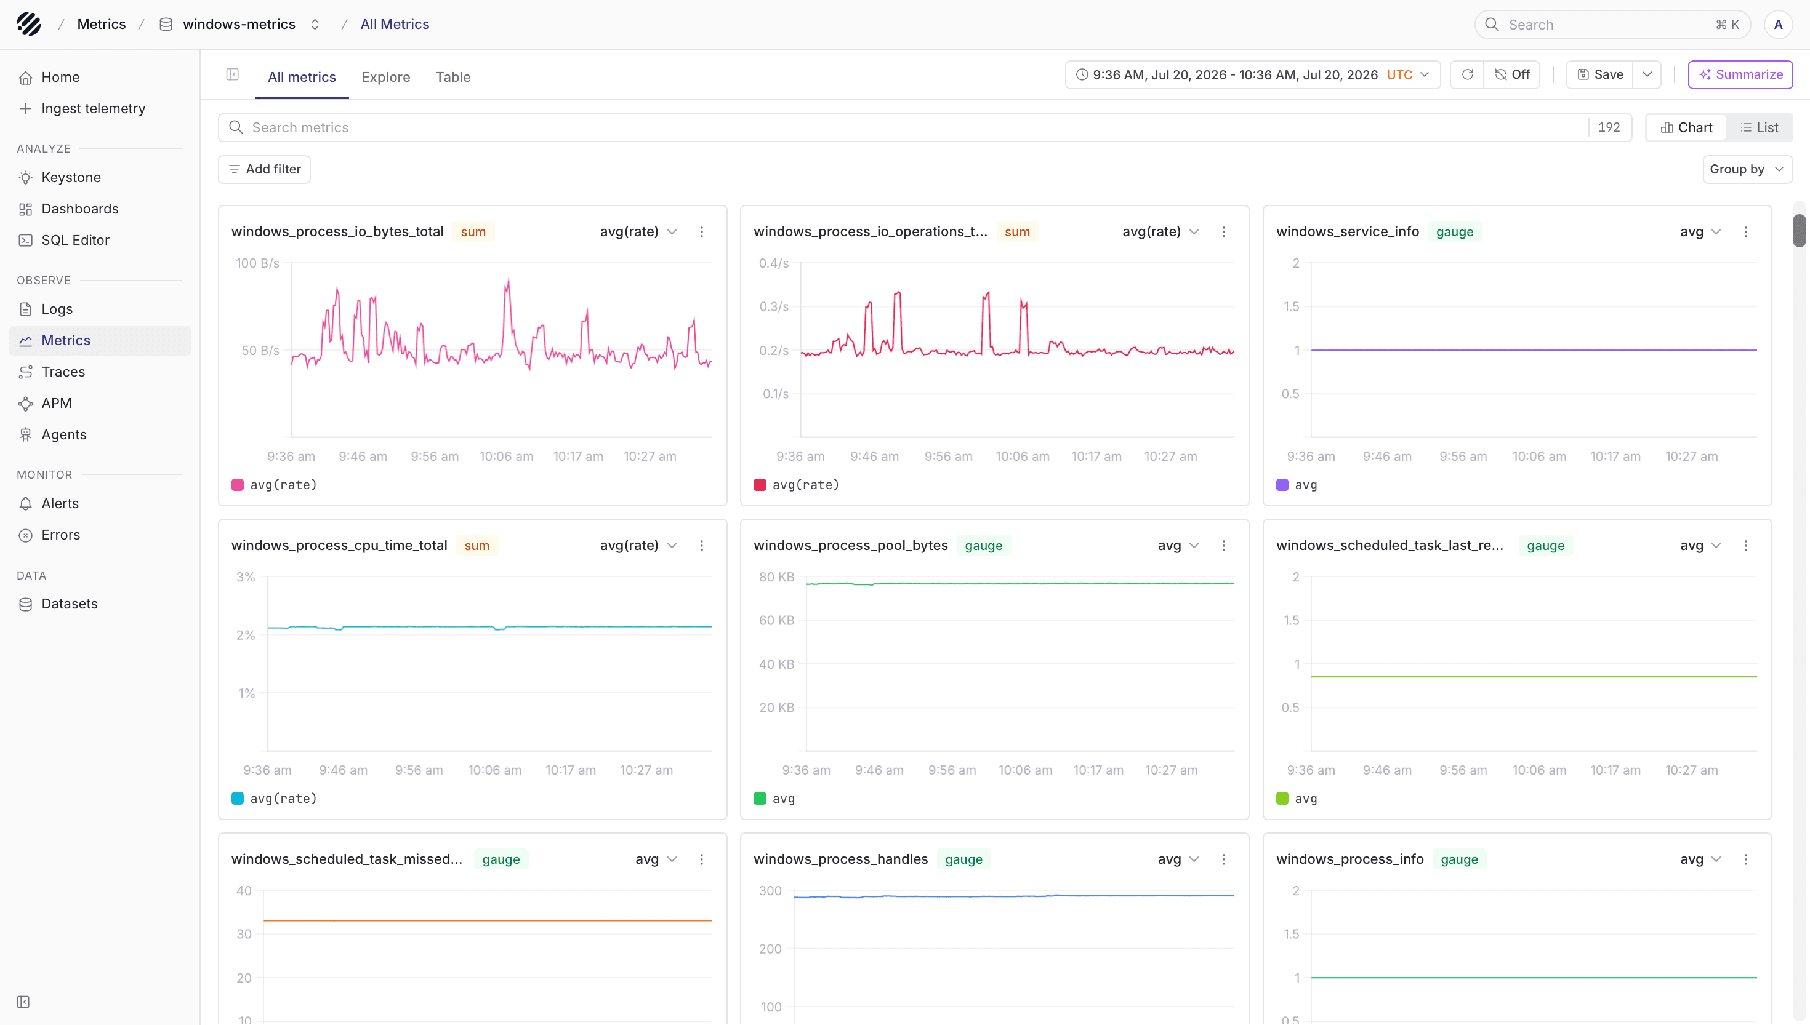Go to Traces in sidebar

(99, 372)
